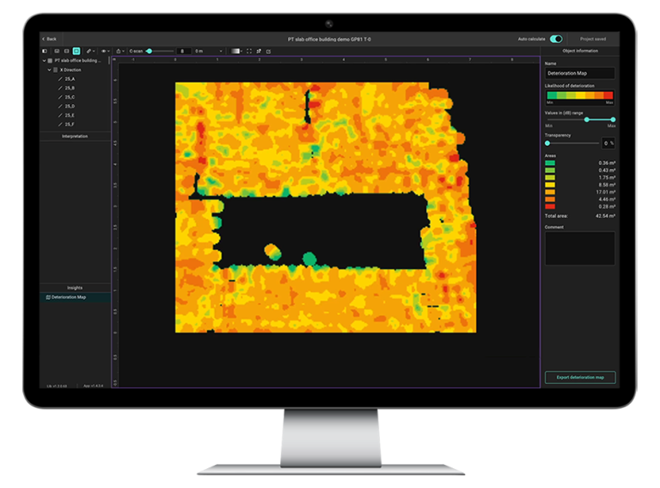This screenshot has width=660, height=488.
Task: Adjust the C-scan depth slider
Action: coord(149,51)
